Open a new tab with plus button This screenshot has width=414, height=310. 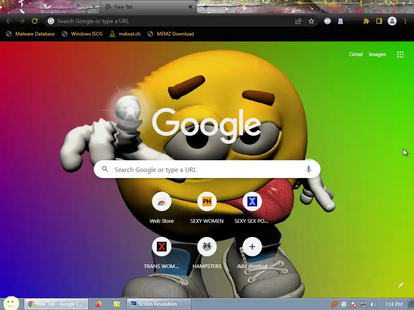pyautogui.click(x=206, y=7)
